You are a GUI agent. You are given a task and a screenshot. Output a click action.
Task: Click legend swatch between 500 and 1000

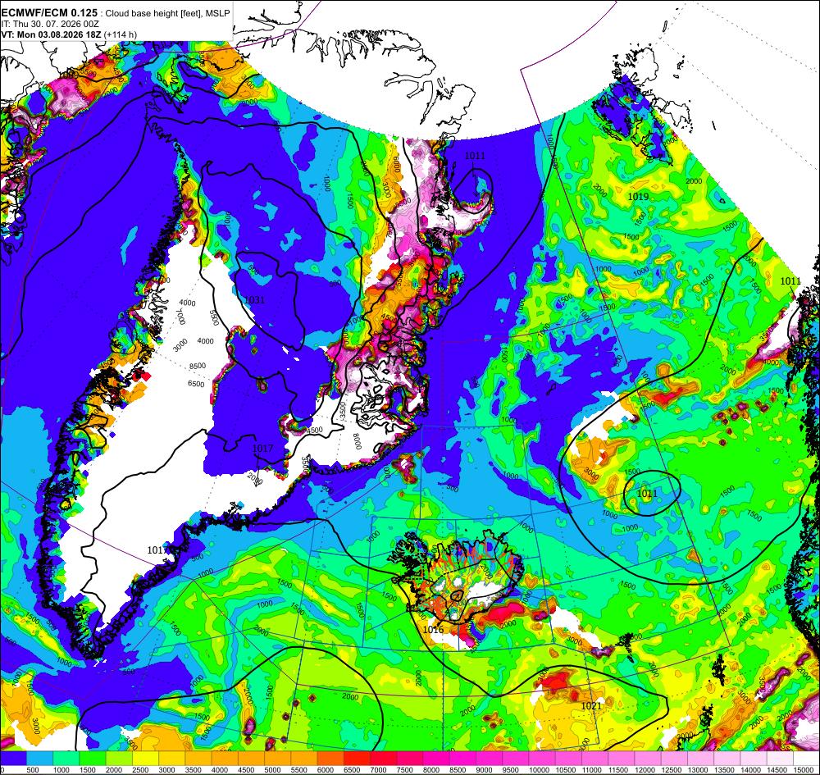pos(39,757)
